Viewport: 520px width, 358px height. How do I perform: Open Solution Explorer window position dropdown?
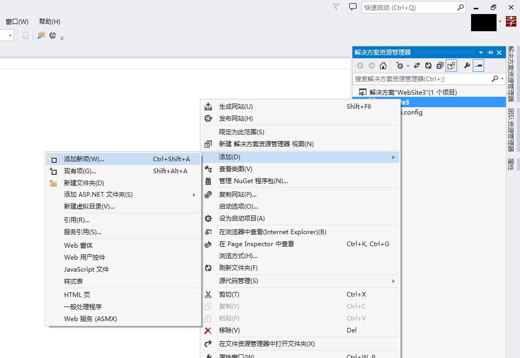[481, 53]
